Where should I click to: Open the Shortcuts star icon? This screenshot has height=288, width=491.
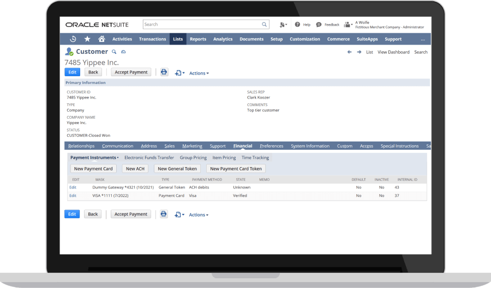pos(87,39)
